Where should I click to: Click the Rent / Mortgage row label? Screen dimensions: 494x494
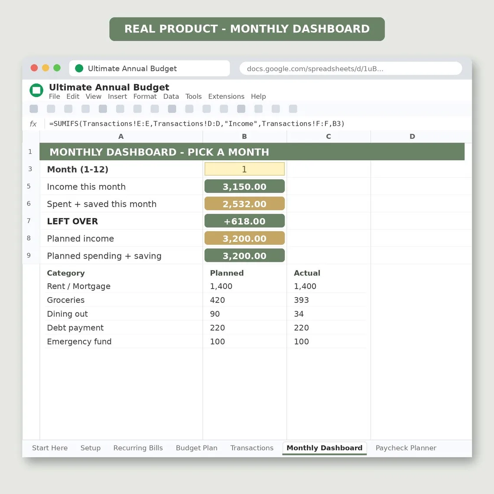[79, 286]
